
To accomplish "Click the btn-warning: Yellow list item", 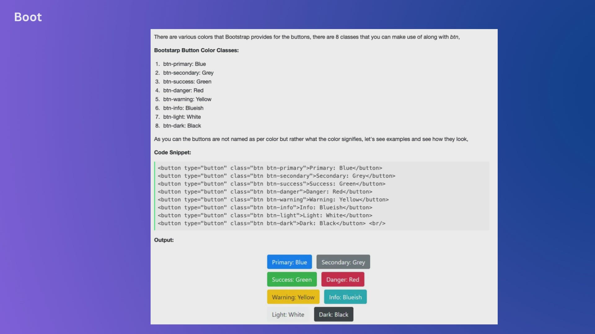I will pos(187,99).
